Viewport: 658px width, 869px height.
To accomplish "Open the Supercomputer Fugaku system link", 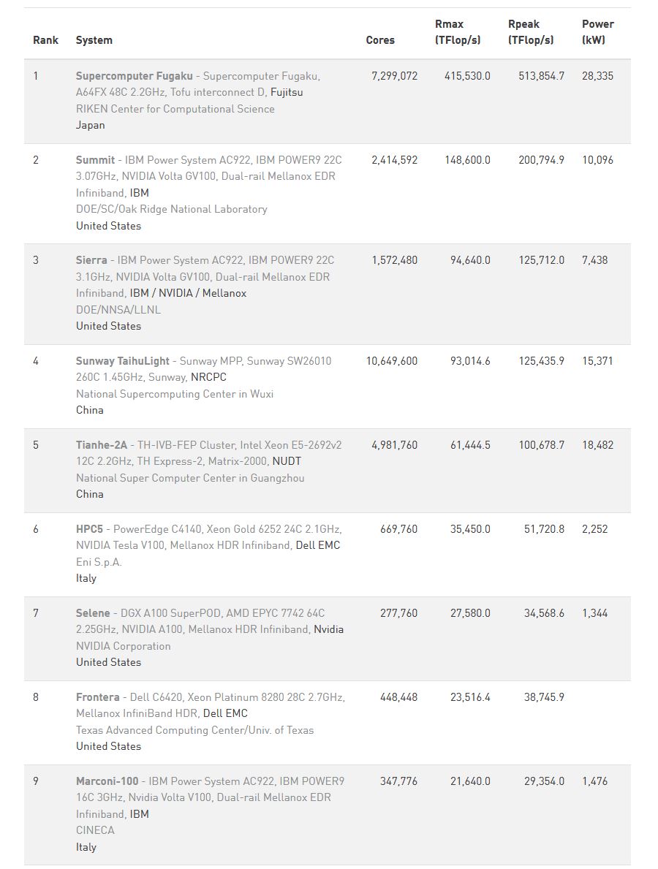I will click(x=135, y=76).
